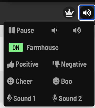Toggle the green ON switch off
The width and height of the screenshot is (95, 108).
click(x=16, y=47)
